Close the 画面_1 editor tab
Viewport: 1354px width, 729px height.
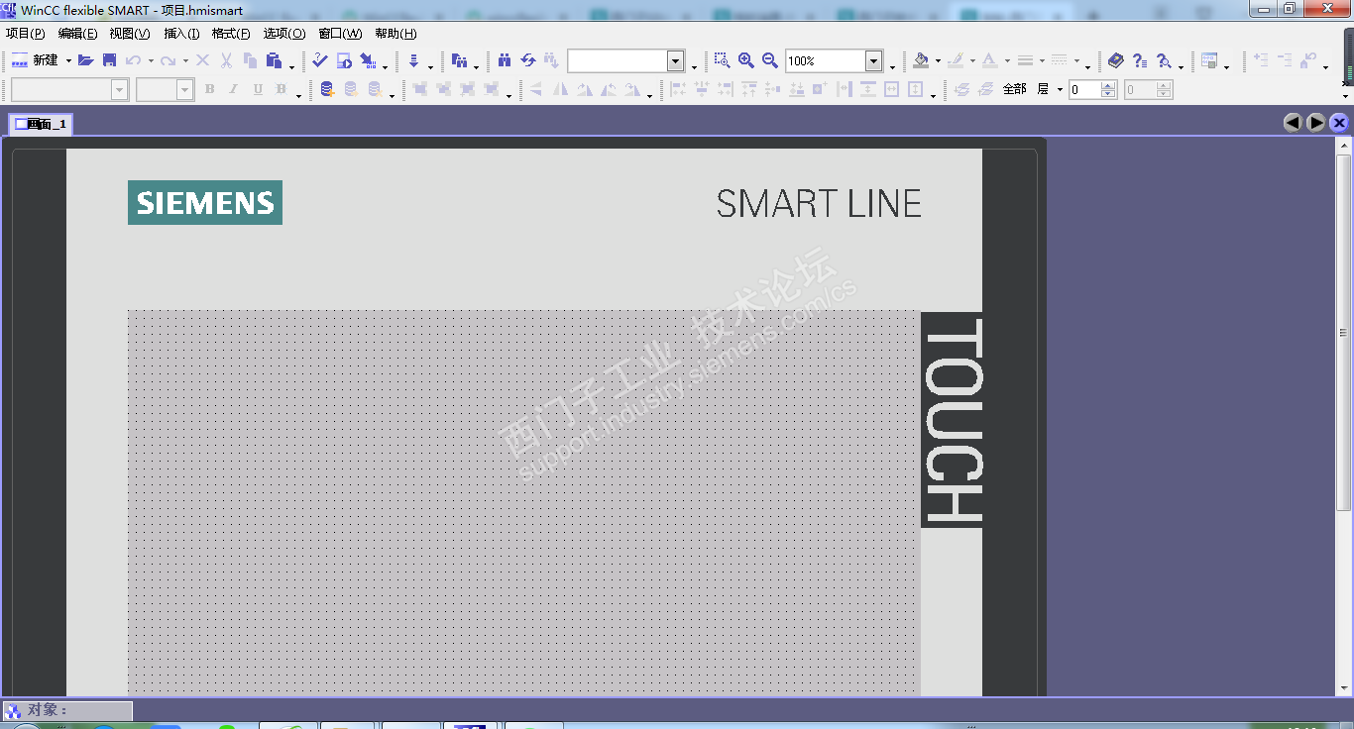(1339, 123)
